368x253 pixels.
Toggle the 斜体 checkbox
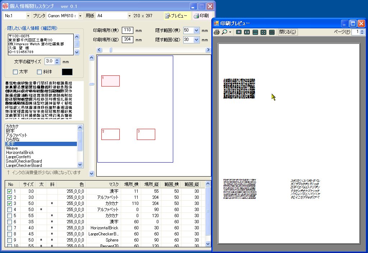(x=39, y=72)
